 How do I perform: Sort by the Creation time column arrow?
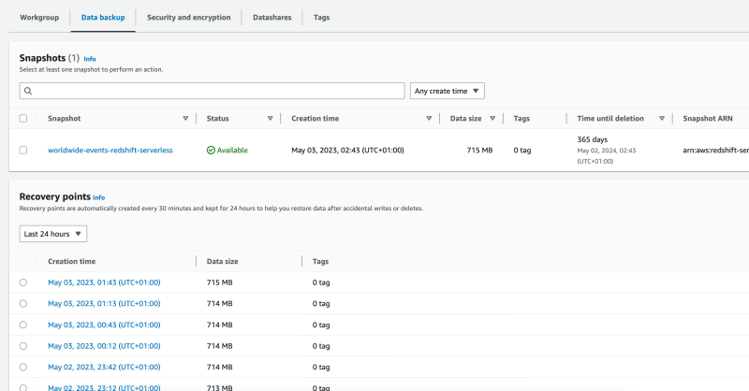(x=429, y=119)
